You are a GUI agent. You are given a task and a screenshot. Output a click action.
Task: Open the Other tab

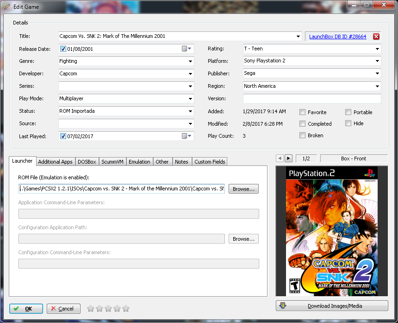click(162, 162)
